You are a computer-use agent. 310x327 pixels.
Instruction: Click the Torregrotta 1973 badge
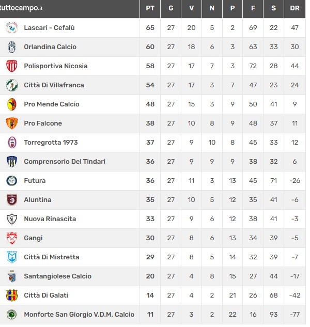click(12, 143)
